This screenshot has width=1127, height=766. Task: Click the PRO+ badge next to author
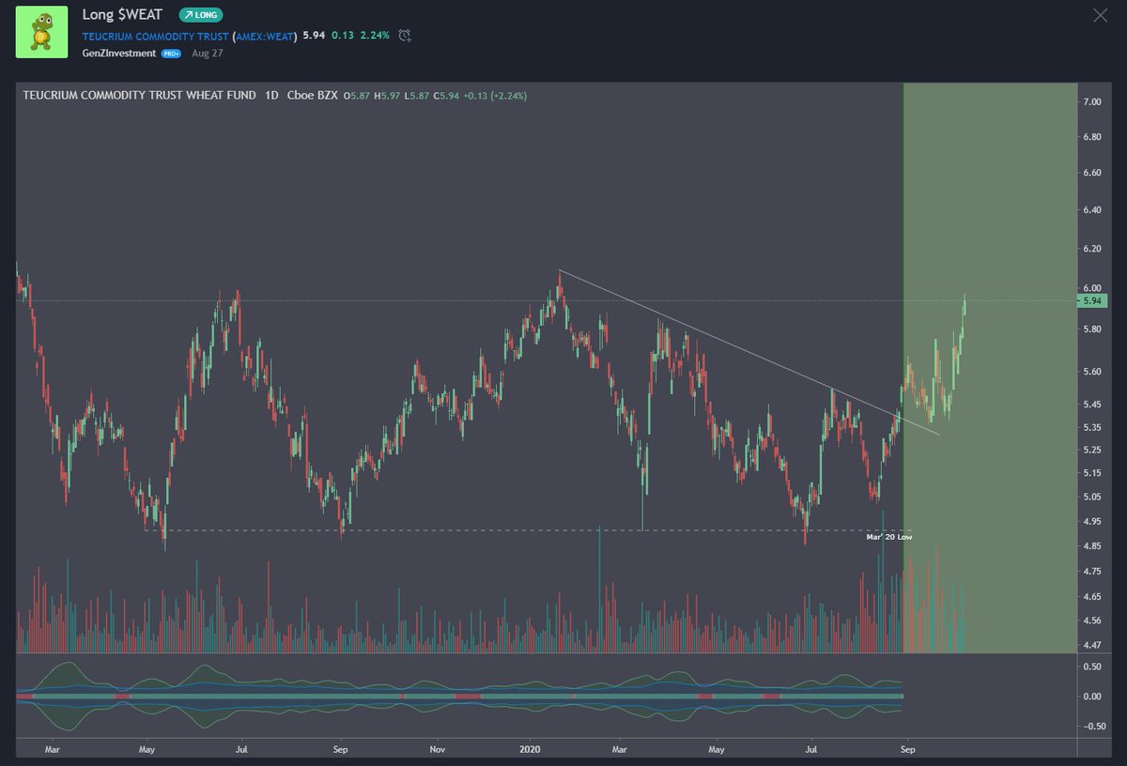pyautogui.click(x=171, y=54)
